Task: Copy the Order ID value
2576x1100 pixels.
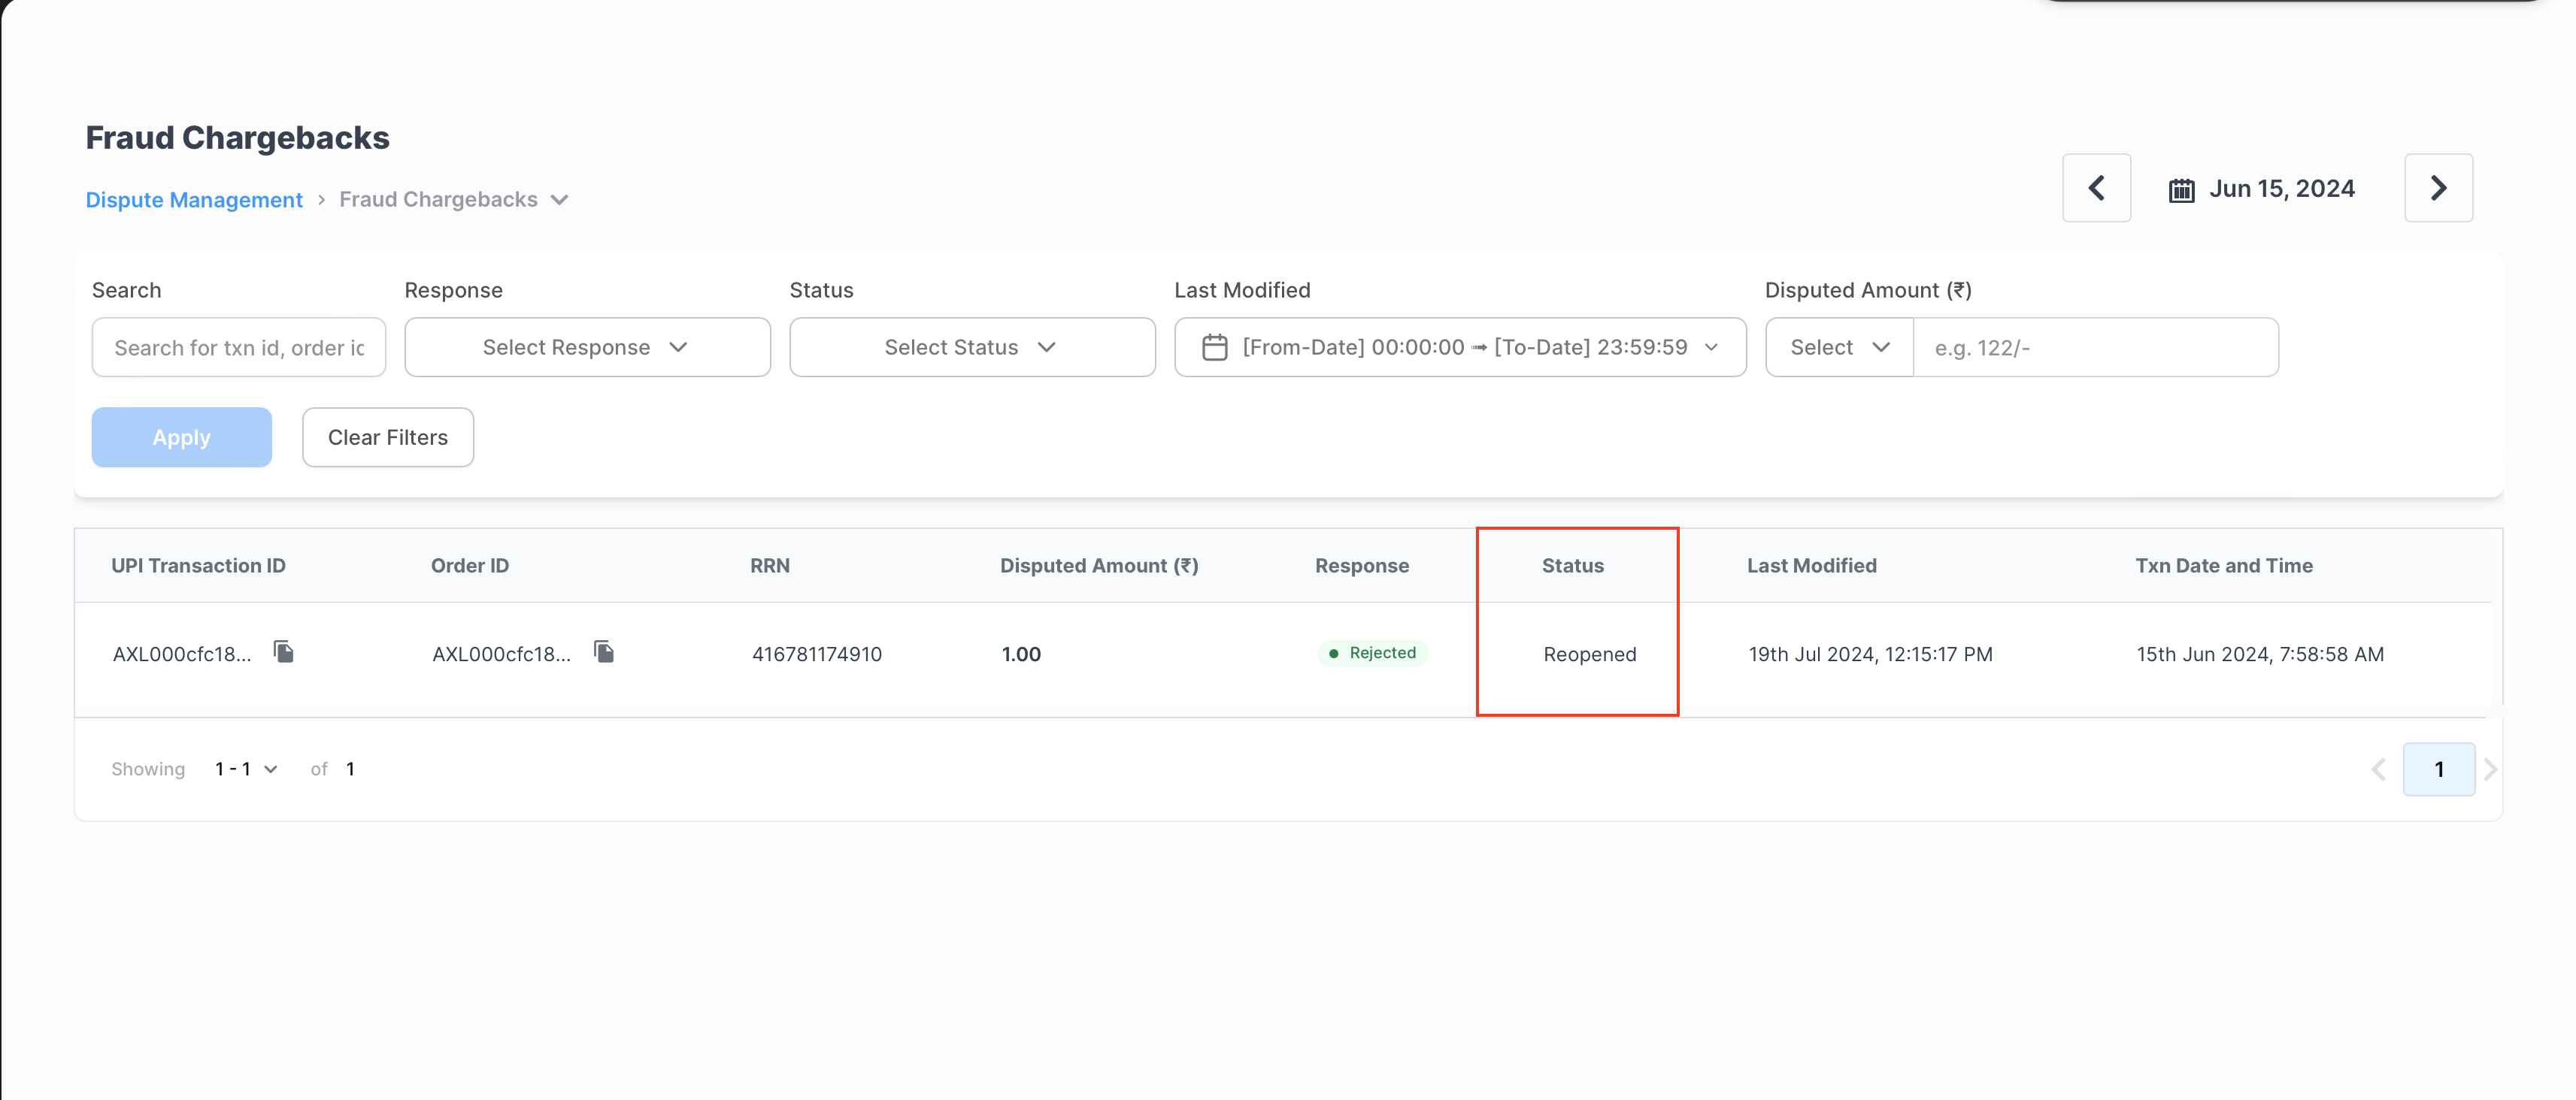Action: (x=604, y=652)
